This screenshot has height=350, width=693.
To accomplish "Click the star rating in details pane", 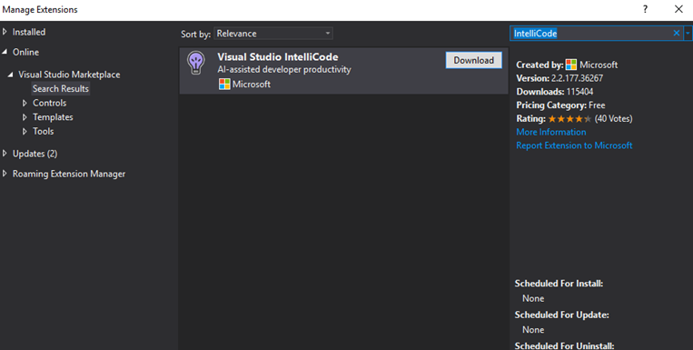I will [570, 118].
